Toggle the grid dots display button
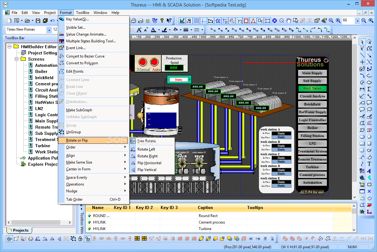The width and height of the screenshot is (377, 252). (196, 21)
